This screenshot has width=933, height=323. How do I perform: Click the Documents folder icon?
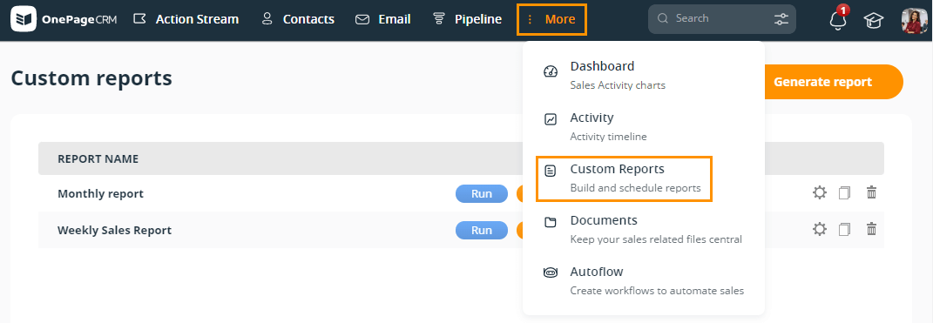(551, 223)
